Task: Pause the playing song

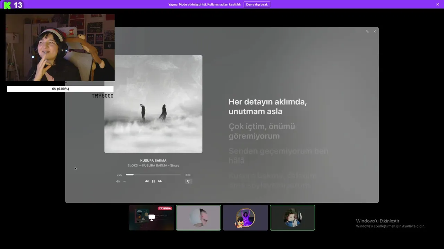Action: click(153, 181)
